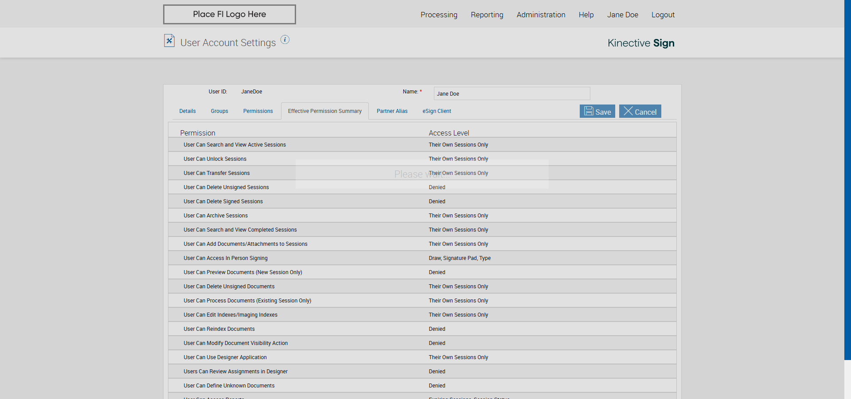Click the info icon beside User Account Settings
The height and width of the screenshot is (399, 851).
click(x=285, y=40)
